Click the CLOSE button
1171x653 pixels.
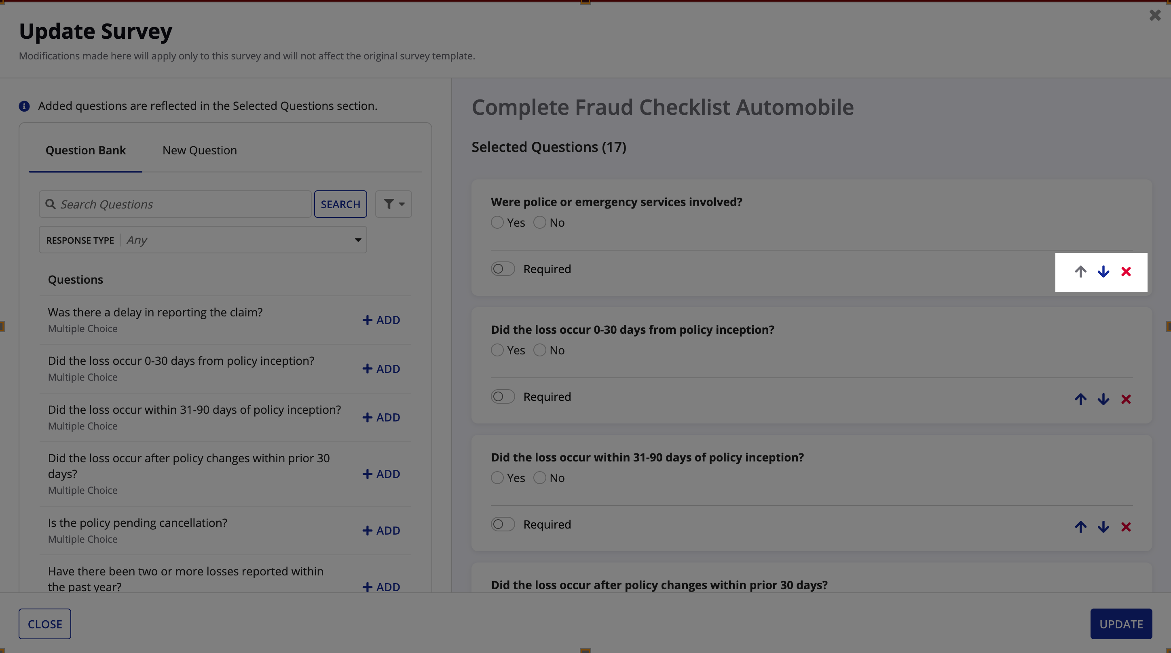(44, 624)
